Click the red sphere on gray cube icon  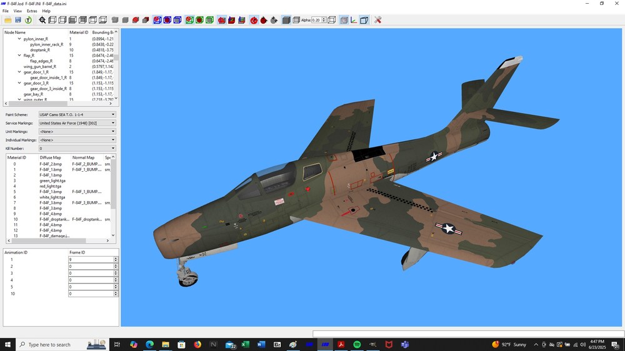coord(136,20)
